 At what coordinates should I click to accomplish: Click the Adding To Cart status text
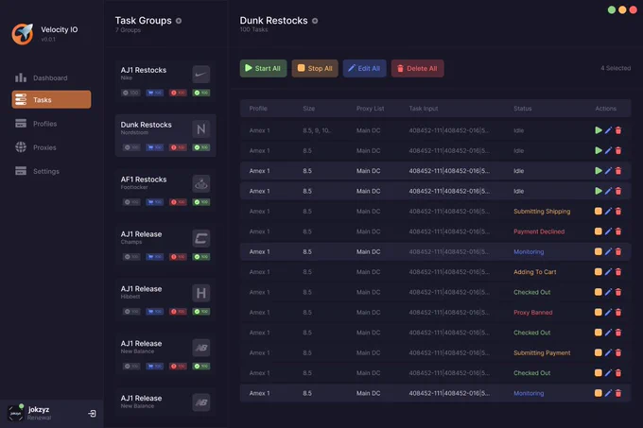coord(535,272)
